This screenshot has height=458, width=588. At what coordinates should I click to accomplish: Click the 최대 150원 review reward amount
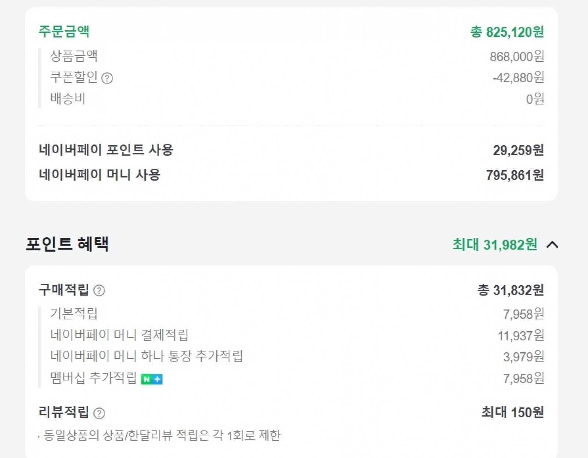(x=513, y=412)
